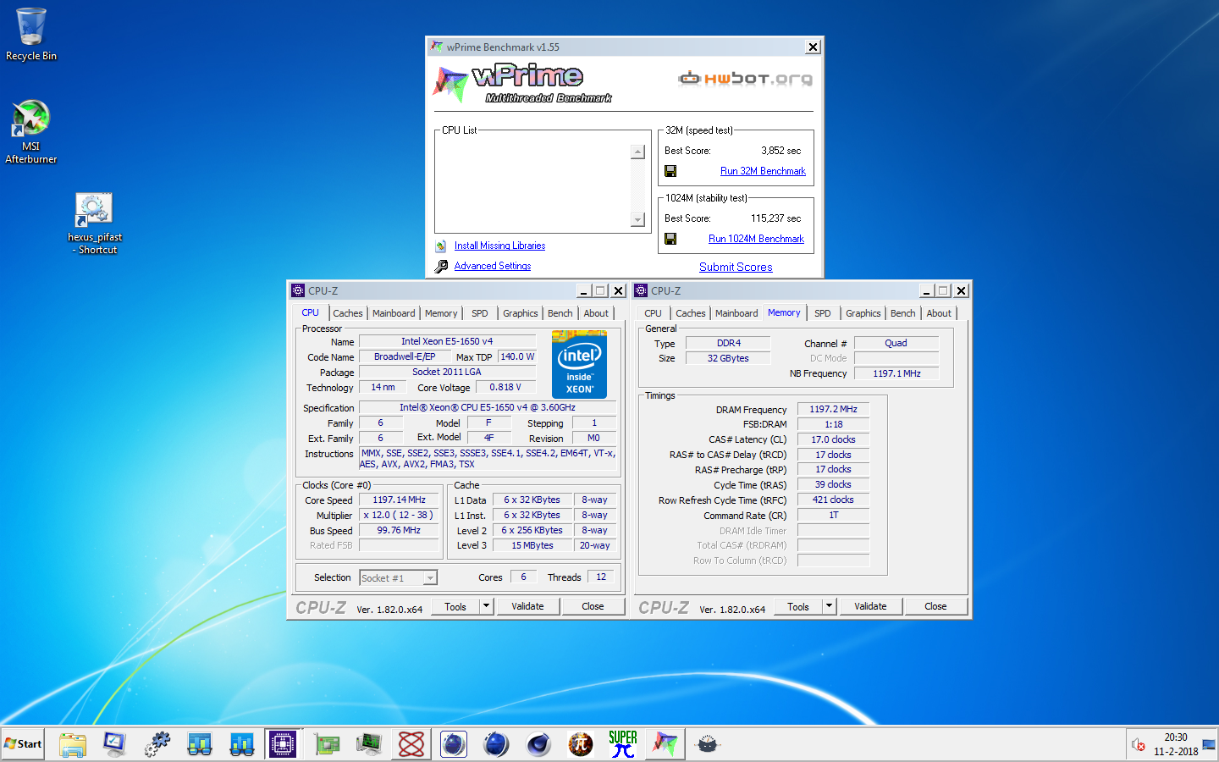The width and height of the screenshot is (1219, 762).
Task: Open the Start menu
Action: click(x=23, y=744)
